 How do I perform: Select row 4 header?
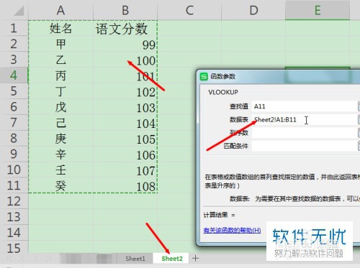pos(14,75)
